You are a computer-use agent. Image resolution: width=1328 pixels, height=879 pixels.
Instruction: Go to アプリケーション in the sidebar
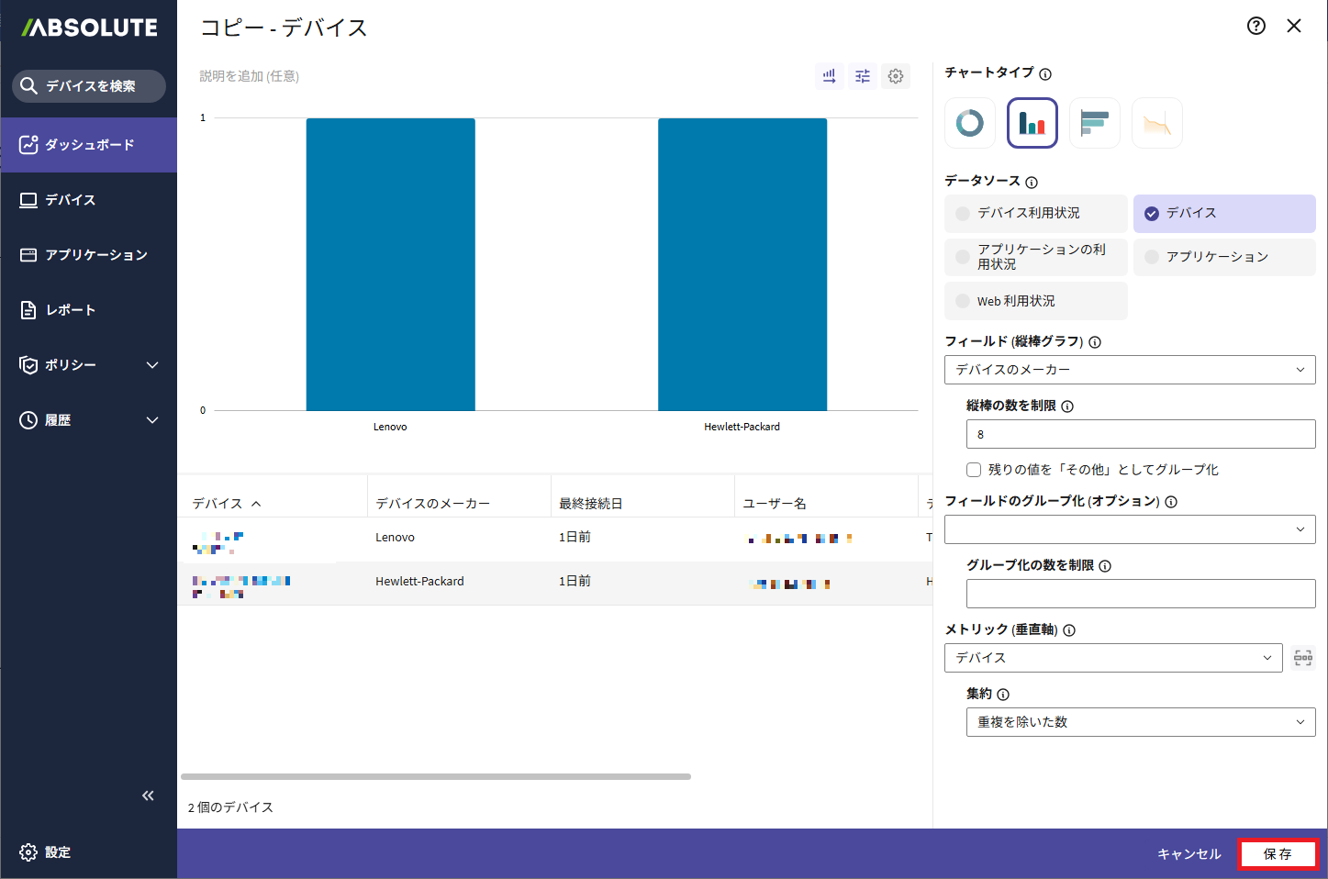[x=95, y=255]
